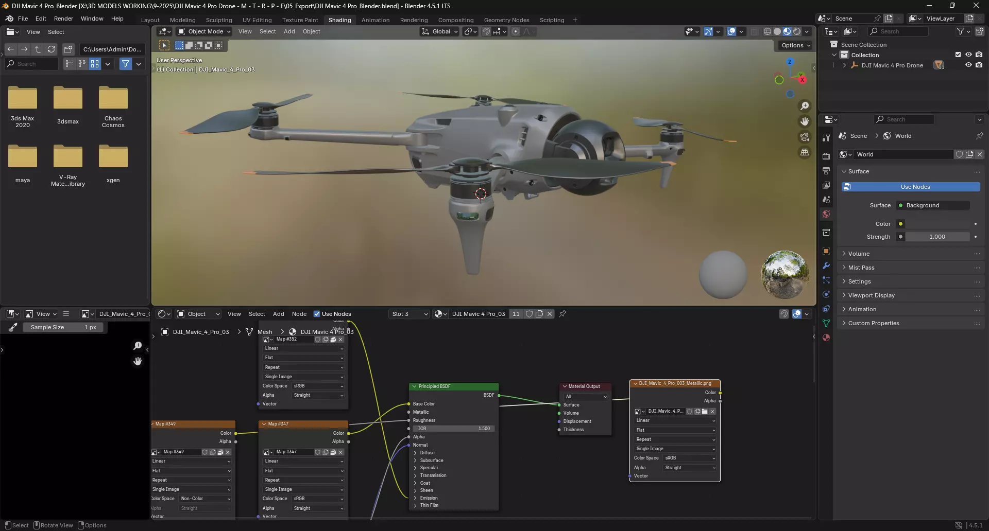Click zoom magnifier gizmo in 3D viewport
The image size is (989, 531).
804,106
